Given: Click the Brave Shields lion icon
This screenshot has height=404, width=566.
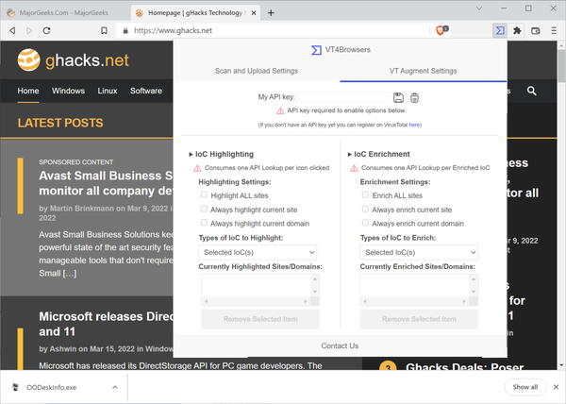Looking at the screenshot, I should pyautogui.click(x=440, y=31).
